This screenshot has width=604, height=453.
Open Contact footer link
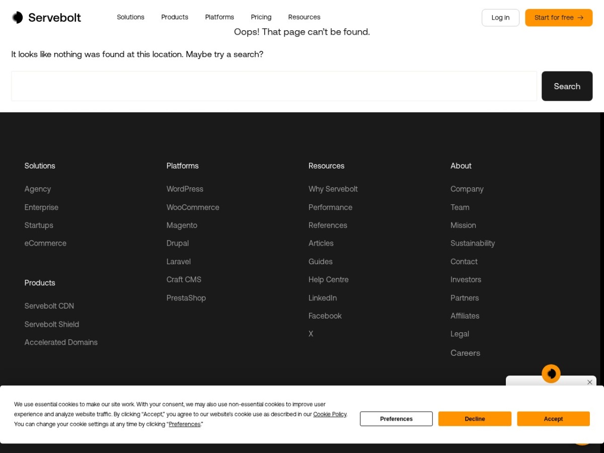[464, 262]
